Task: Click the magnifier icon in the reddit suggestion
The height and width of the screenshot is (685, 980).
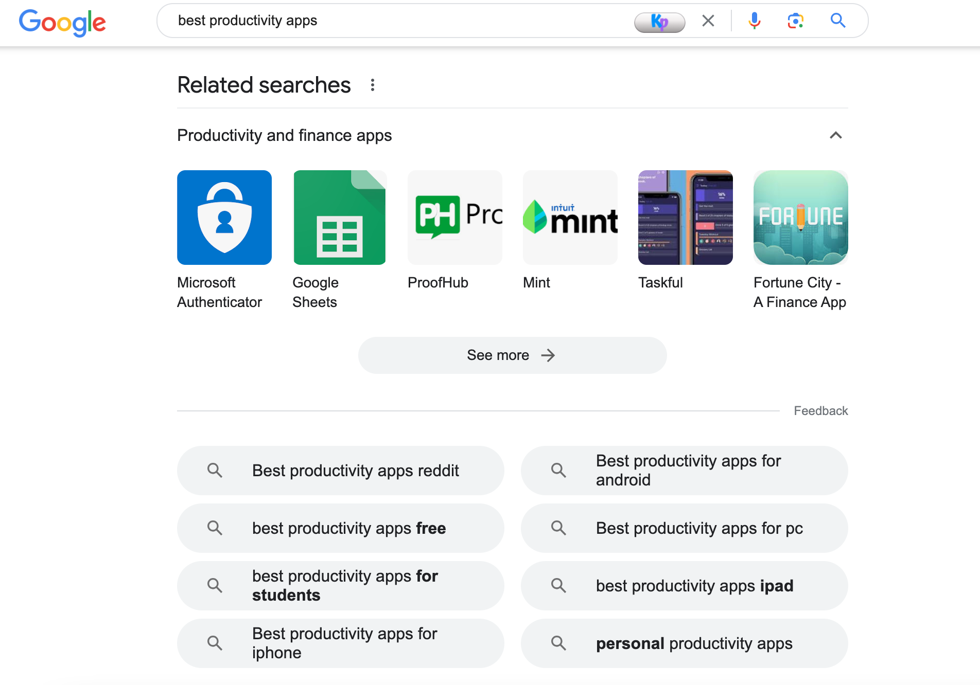Action: click(215, 470)
